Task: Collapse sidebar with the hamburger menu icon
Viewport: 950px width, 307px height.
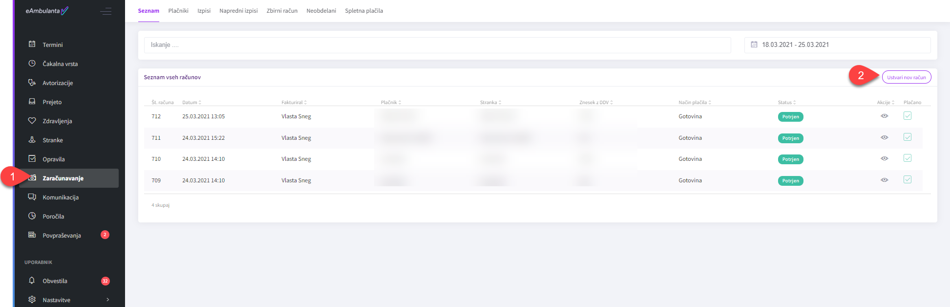Action: click(106, 11)
